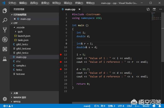Click the Split Editor icon
This screenshot has width=164, height=108.
(x=154, y=9)
